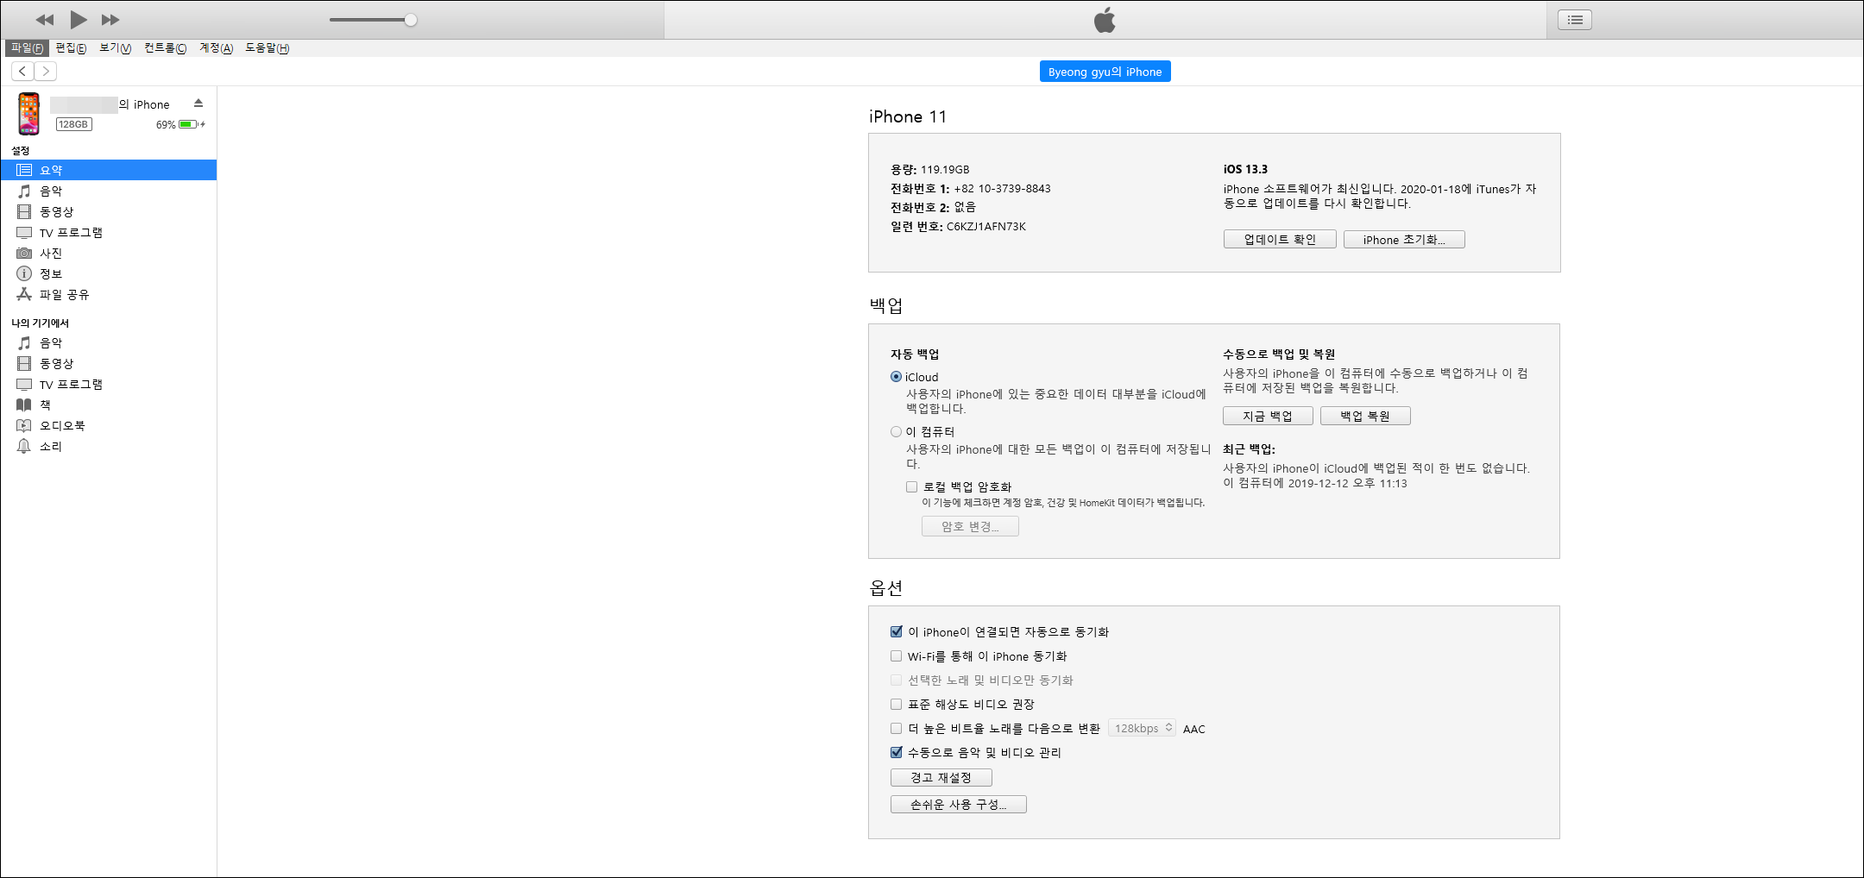
Task: Open 정보 info in sidebar
Action: click(x=109, y=273)
